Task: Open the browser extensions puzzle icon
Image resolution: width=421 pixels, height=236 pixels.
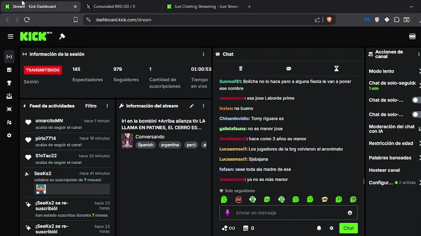Action: pos(397,20)
